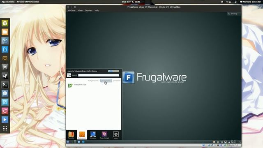The image size is (263, 148).
Task: Open the Files folder icon in dock
Action: [5, 32]
